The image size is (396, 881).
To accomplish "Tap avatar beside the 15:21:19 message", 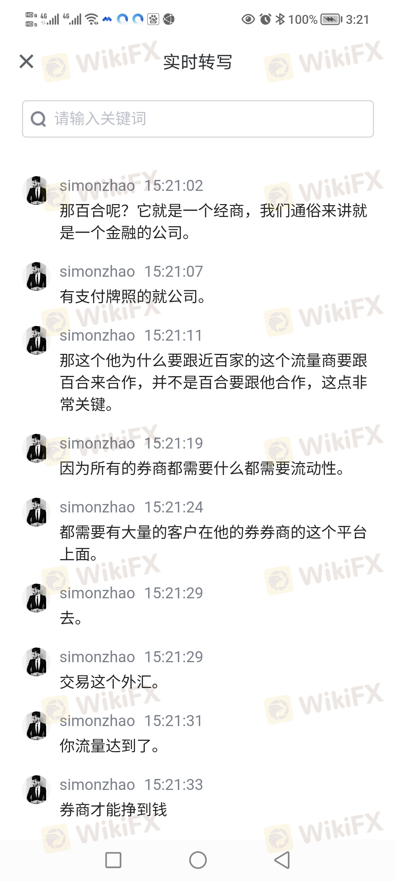I will [36, 448].
